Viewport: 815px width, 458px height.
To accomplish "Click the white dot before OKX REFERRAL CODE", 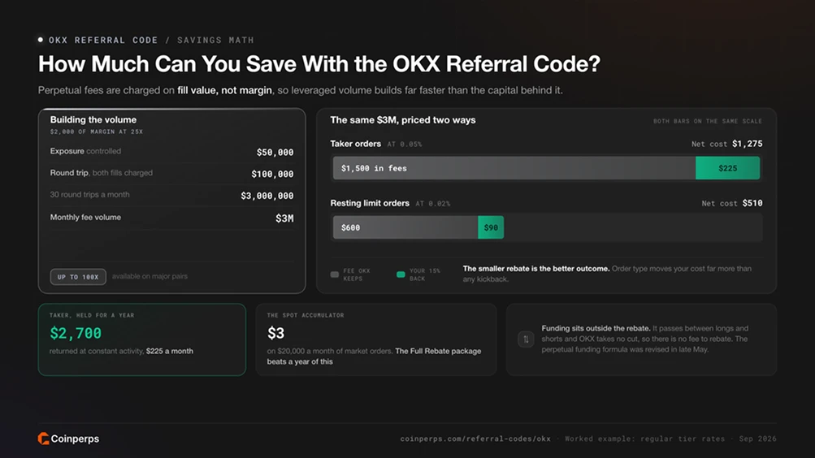I will click(x=41, y=40).
